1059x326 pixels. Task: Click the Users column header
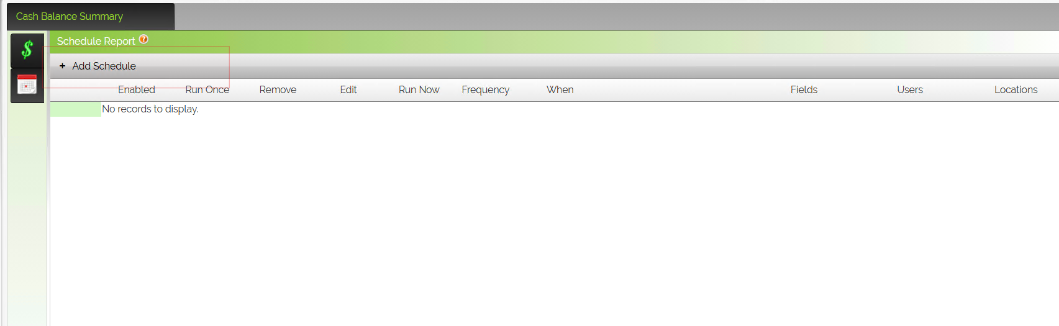click(x=910, y=90)
